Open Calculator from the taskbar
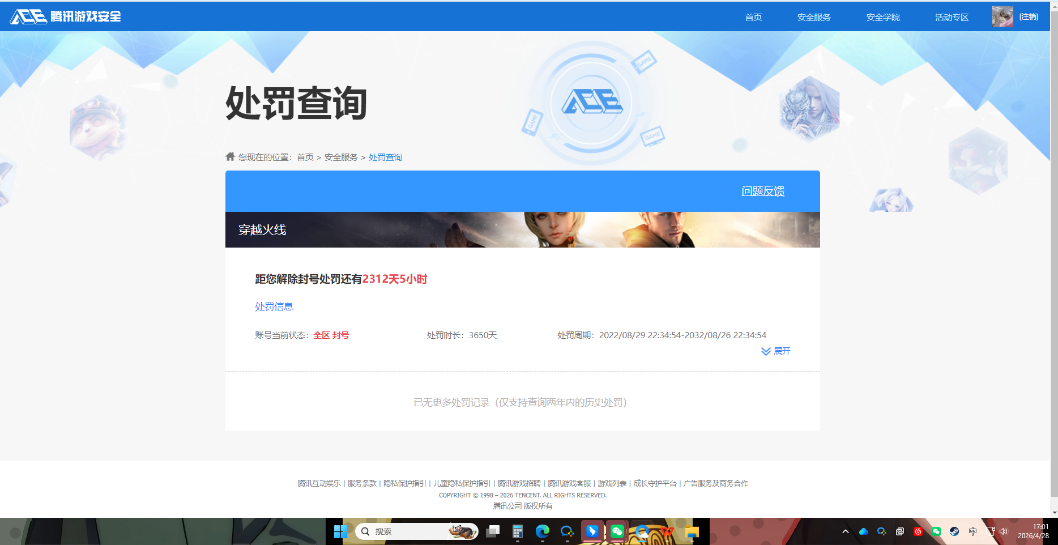Screen dimensions: 1058x545 point(517,531)
